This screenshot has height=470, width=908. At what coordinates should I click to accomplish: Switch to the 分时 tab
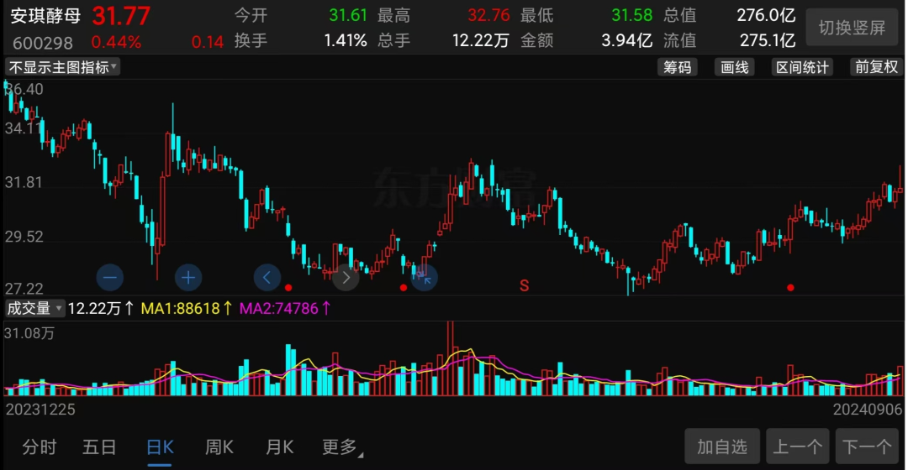[40, 446]
